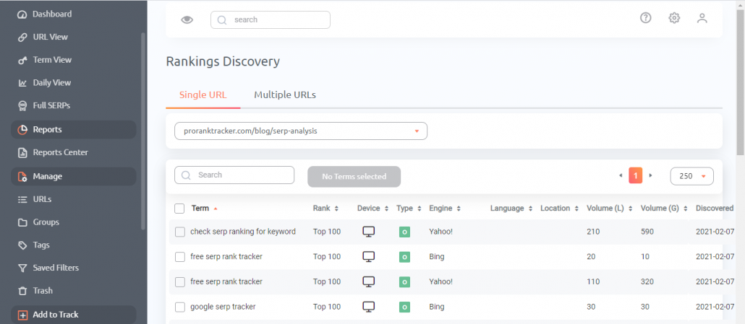This screenshot has width=745, height=324.
Task: Tick the 'google serp tracker' row checkbox
Action: tap(180, 307)
